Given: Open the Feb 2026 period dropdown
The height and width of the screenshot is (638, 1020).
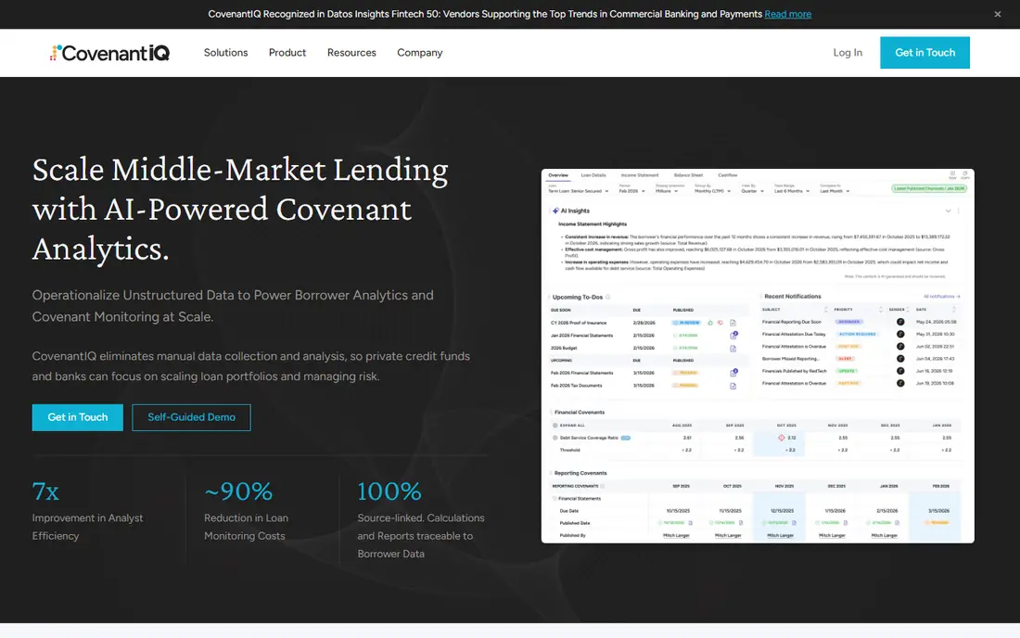Looking at the screenshot, I should pos(631,191).
